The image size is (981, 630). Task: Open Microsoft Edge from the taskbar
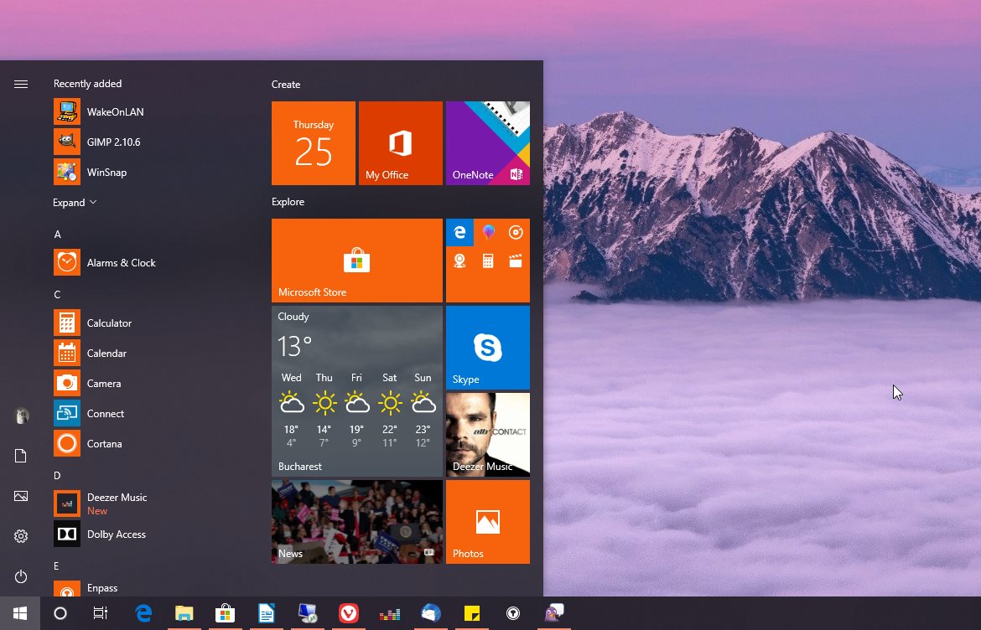[x=143, y=613]
